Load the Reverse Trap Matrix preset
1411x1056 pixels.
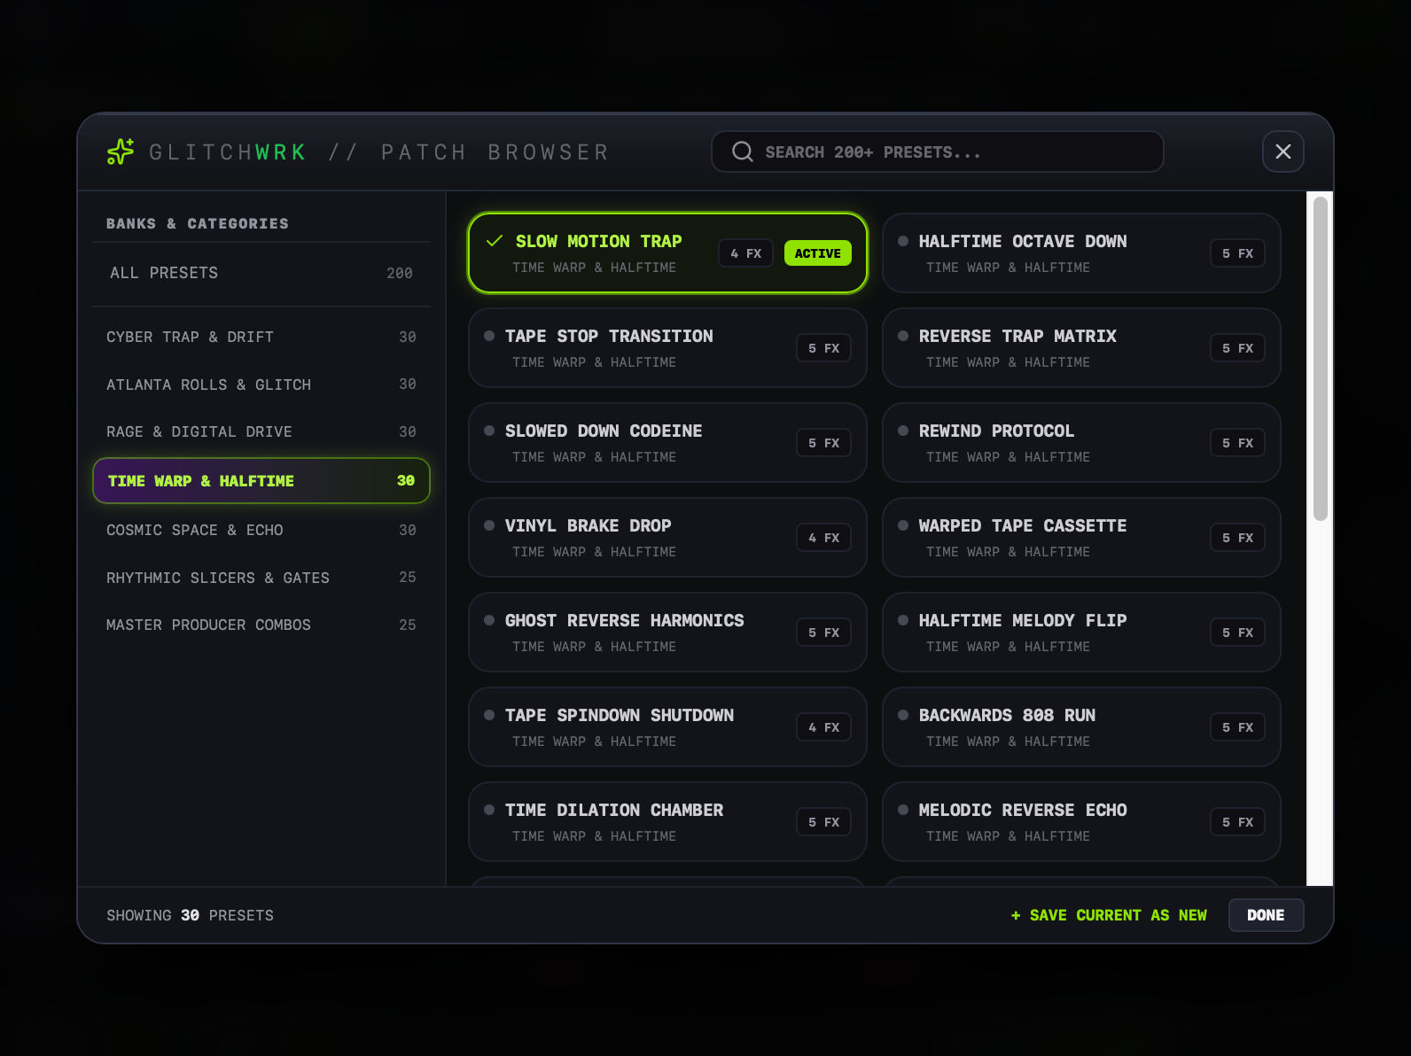tap(1081, 348)
